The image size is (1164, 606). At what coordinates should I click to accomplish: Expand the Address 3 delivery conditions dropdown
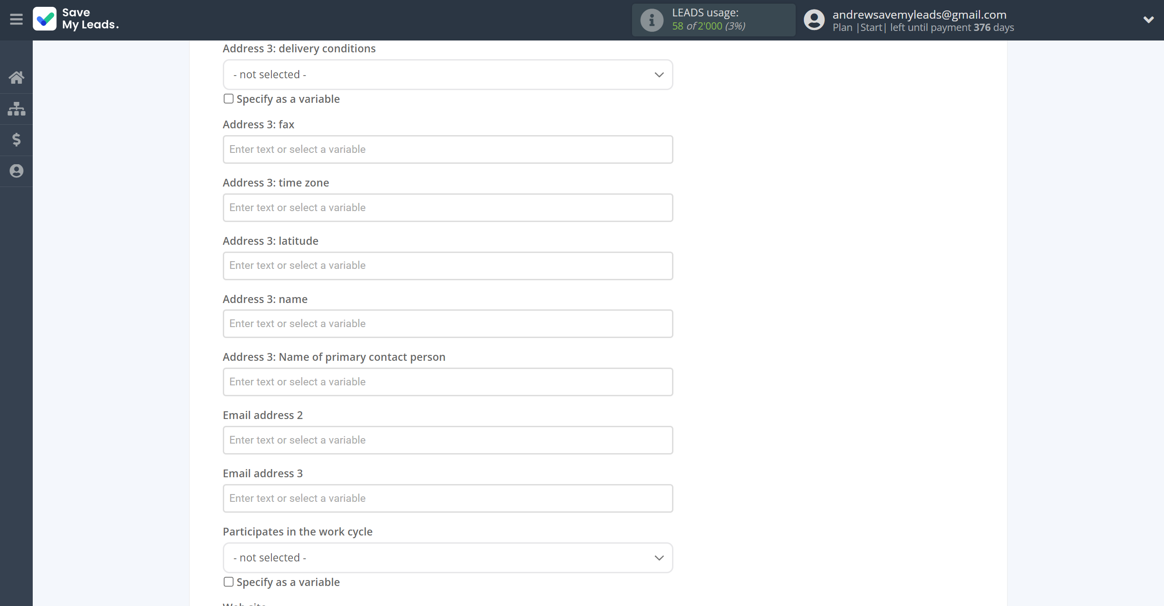(659, 74)
